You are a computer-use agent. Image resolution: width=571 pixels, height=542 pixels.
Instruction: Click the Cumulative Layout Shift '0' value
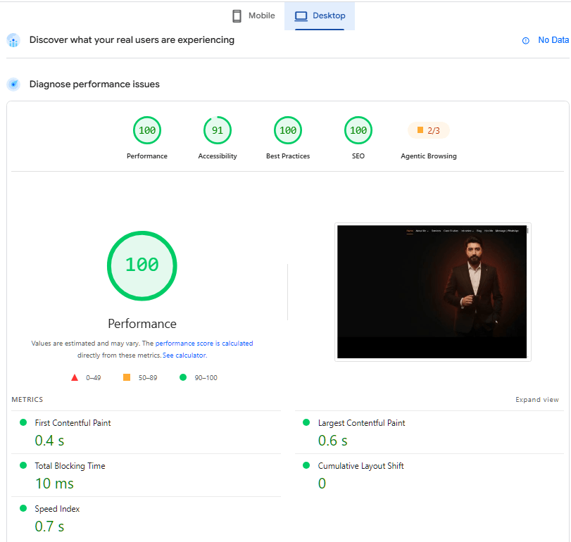(322, 484)
